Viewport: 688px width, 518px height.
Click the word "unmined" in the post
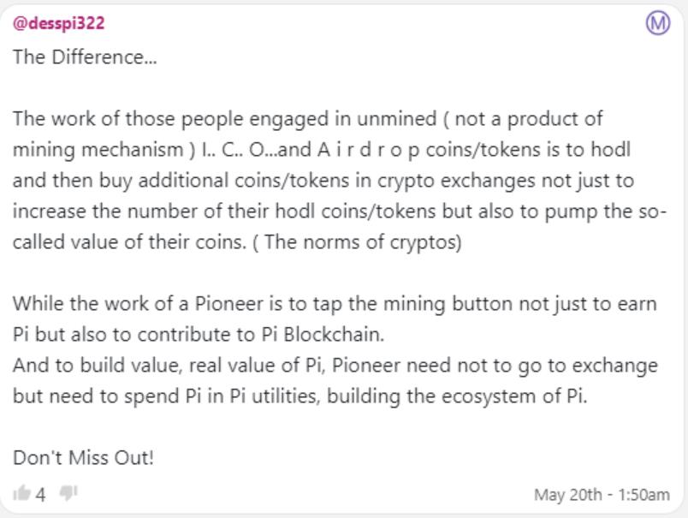pos(397,119)
